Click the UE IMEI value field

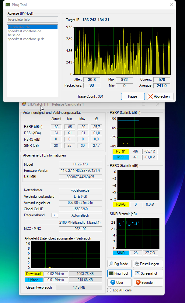(80, 177)
